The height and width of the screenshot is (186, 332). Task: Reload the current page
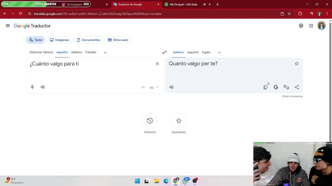click(x=20, y=14)
